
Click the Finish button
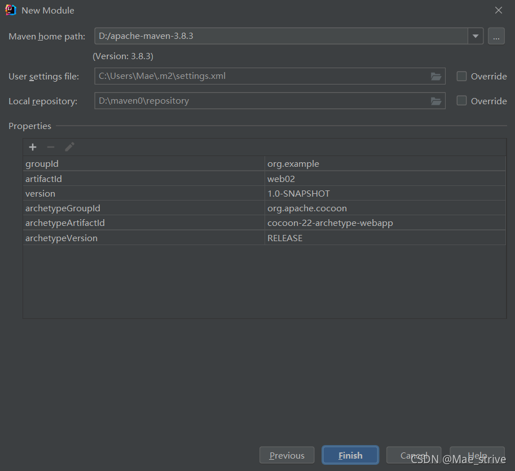[x=350, y=455]
